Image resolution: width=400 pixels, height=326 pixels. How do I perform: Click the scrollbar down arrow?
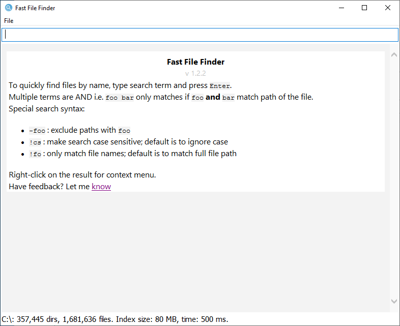[394, 301]
